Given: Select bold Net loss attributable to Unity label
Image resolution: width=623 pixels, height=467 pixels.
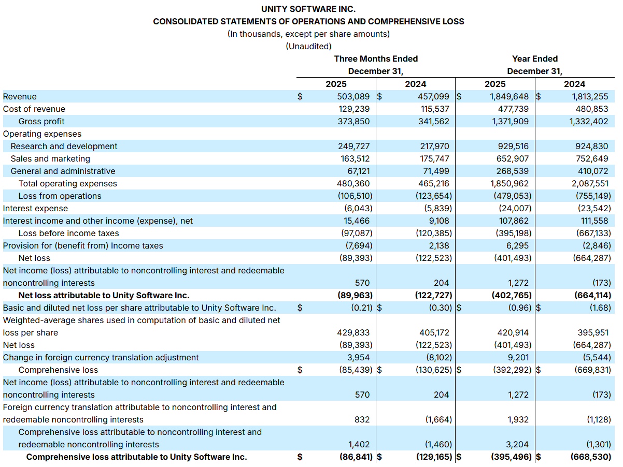Looking at the screenshot, I should (104, 295).
